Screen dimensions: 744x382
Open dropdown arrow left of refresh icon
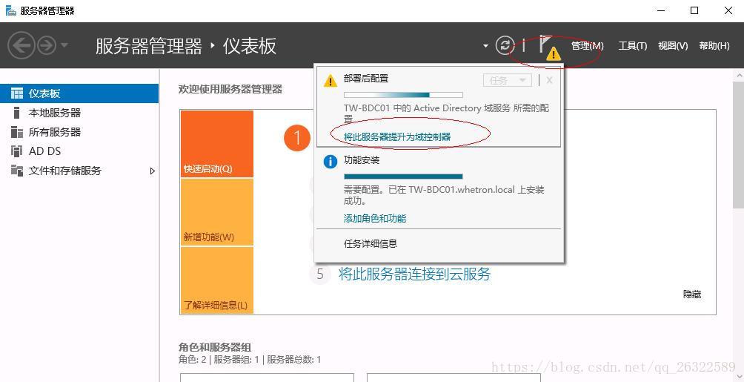pyautogui.click(x=485, y=46)
